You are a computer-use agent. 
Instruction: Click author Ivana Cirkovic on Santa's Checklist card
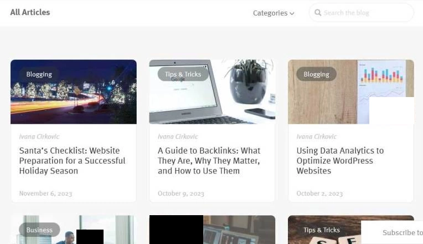(39, 136)
